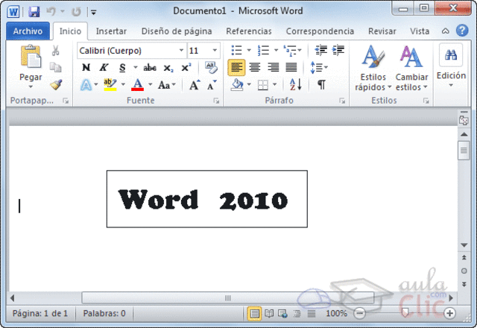Click the Save icon in quick access toolbar
The image size is (477, 328).
34,12
